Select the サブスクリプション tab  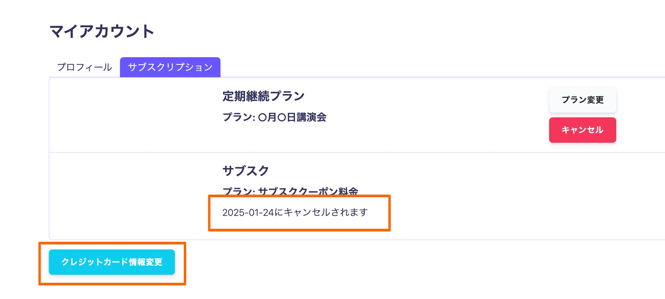pyautogui.click(x=170, y=67)
